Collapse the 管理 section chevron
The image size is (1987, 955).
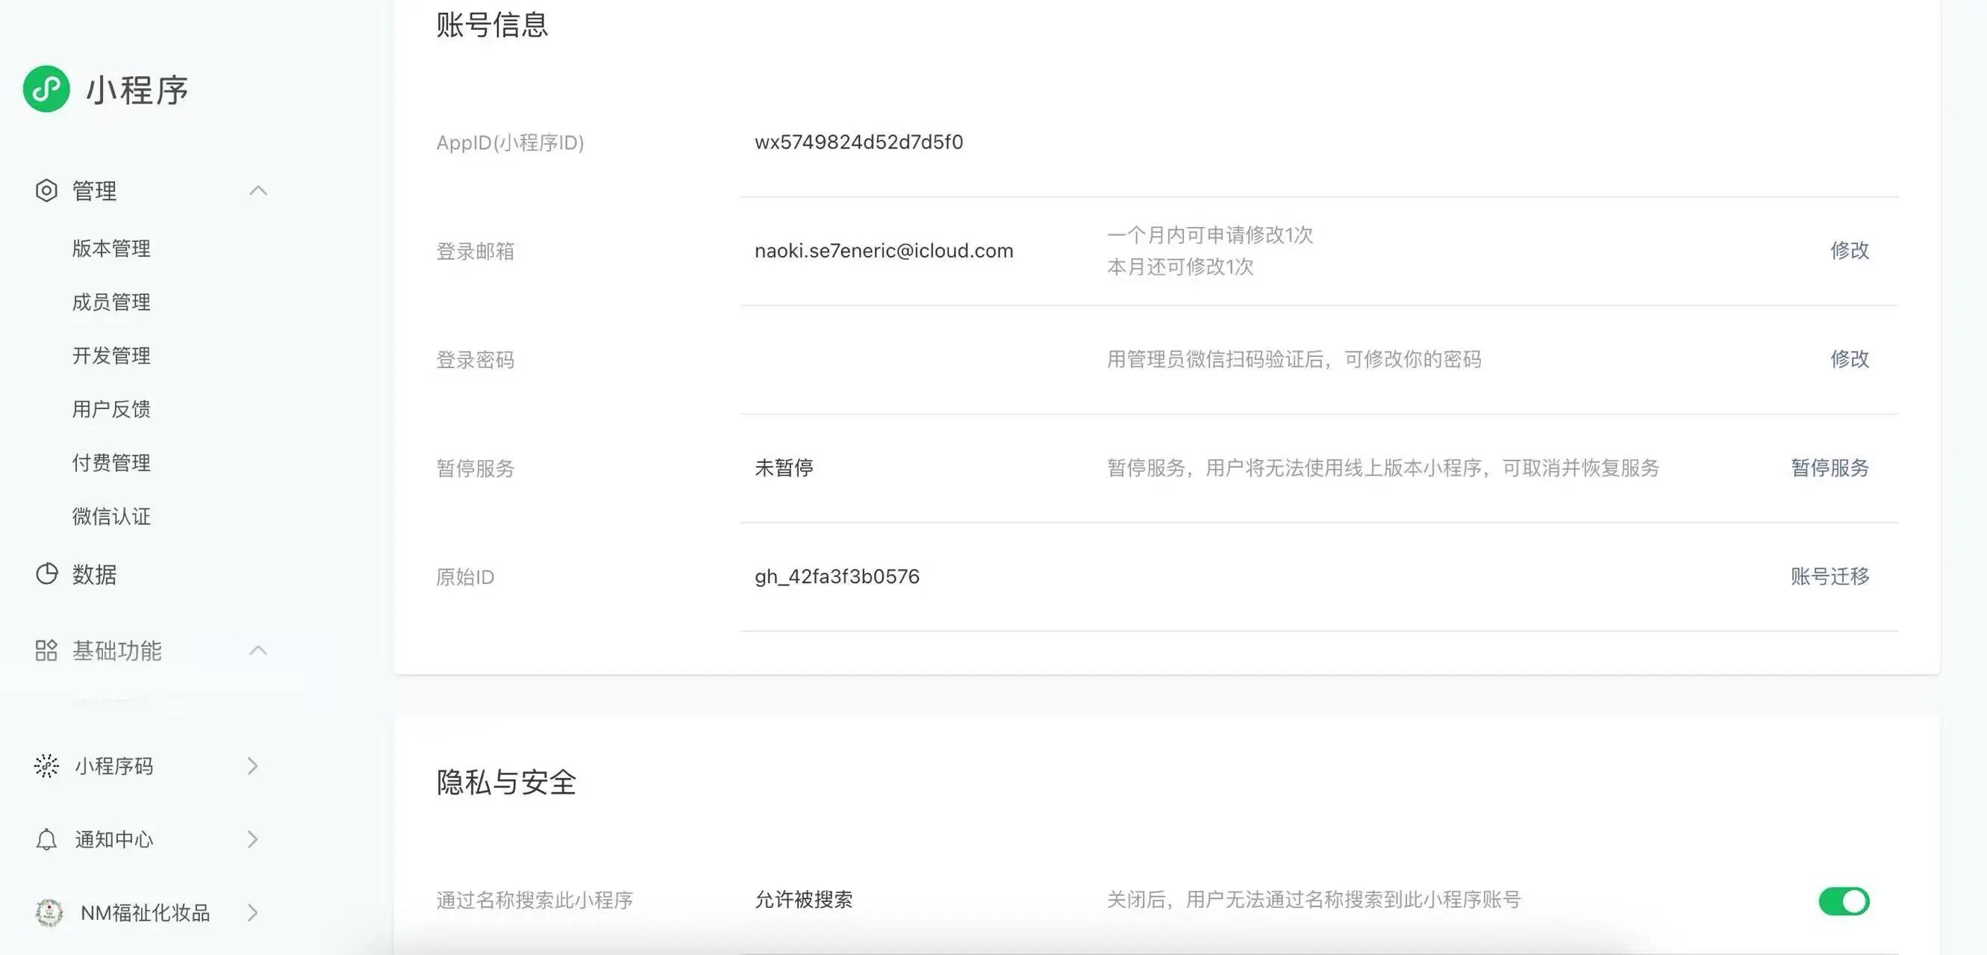(x=258, y=190)
